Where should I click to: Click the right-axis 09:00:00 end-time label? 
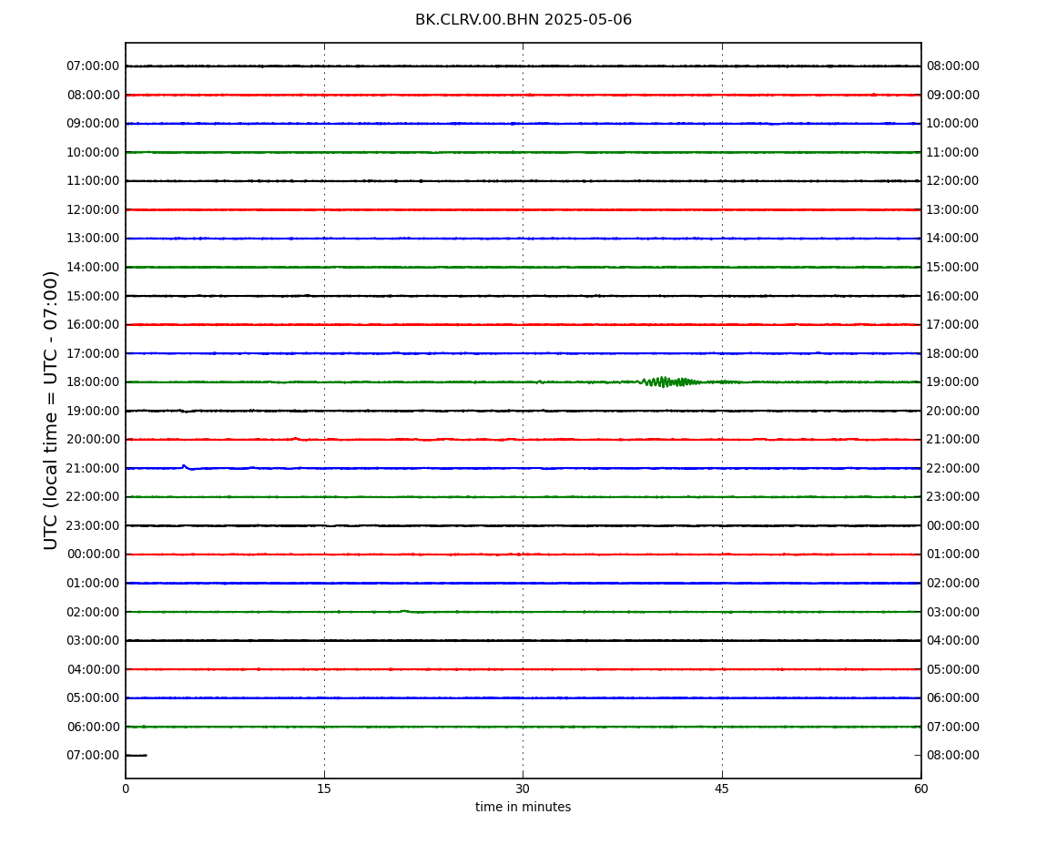[953, 95]
